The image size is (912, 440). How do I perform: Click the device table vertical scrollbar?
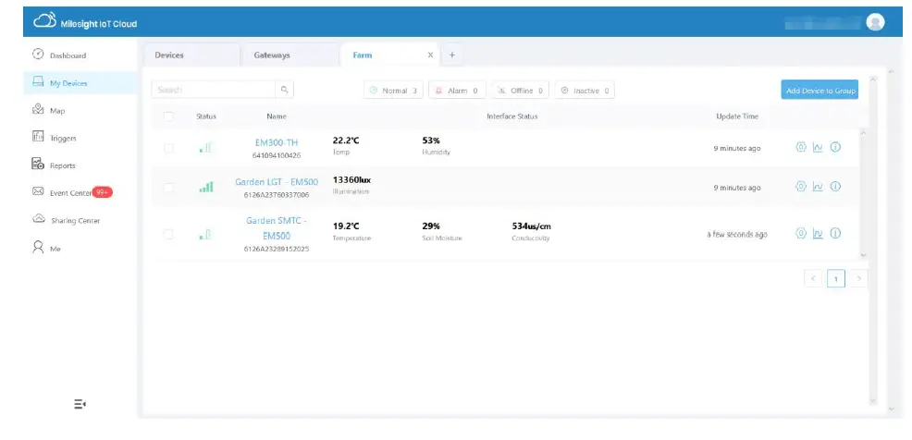[x=863, y=194]
